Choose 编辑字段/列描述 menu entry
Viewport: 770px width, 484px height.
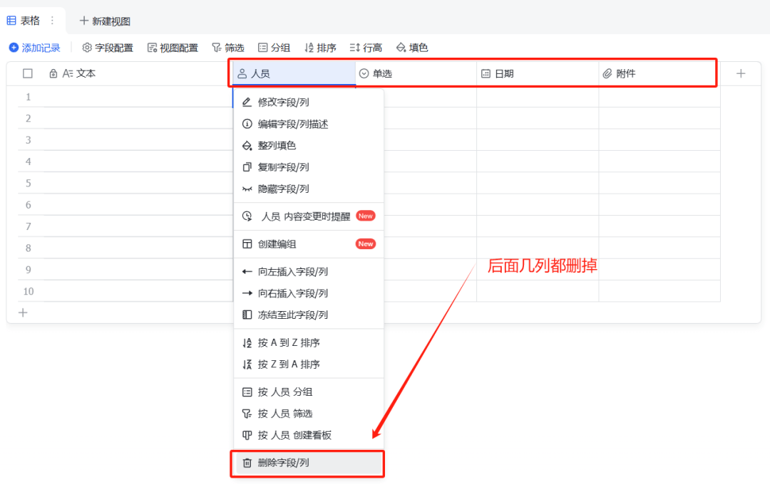309,124
